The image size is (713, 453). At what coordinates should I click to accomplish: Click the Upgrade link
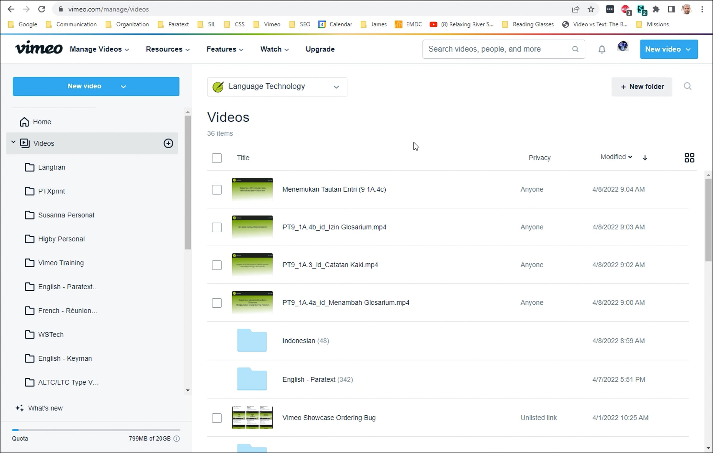[320, 49]
